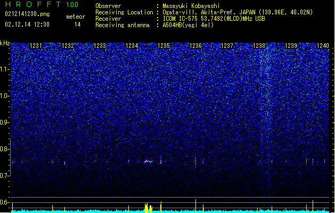Click the 0.8 kHz axis label

click(5, 149)
